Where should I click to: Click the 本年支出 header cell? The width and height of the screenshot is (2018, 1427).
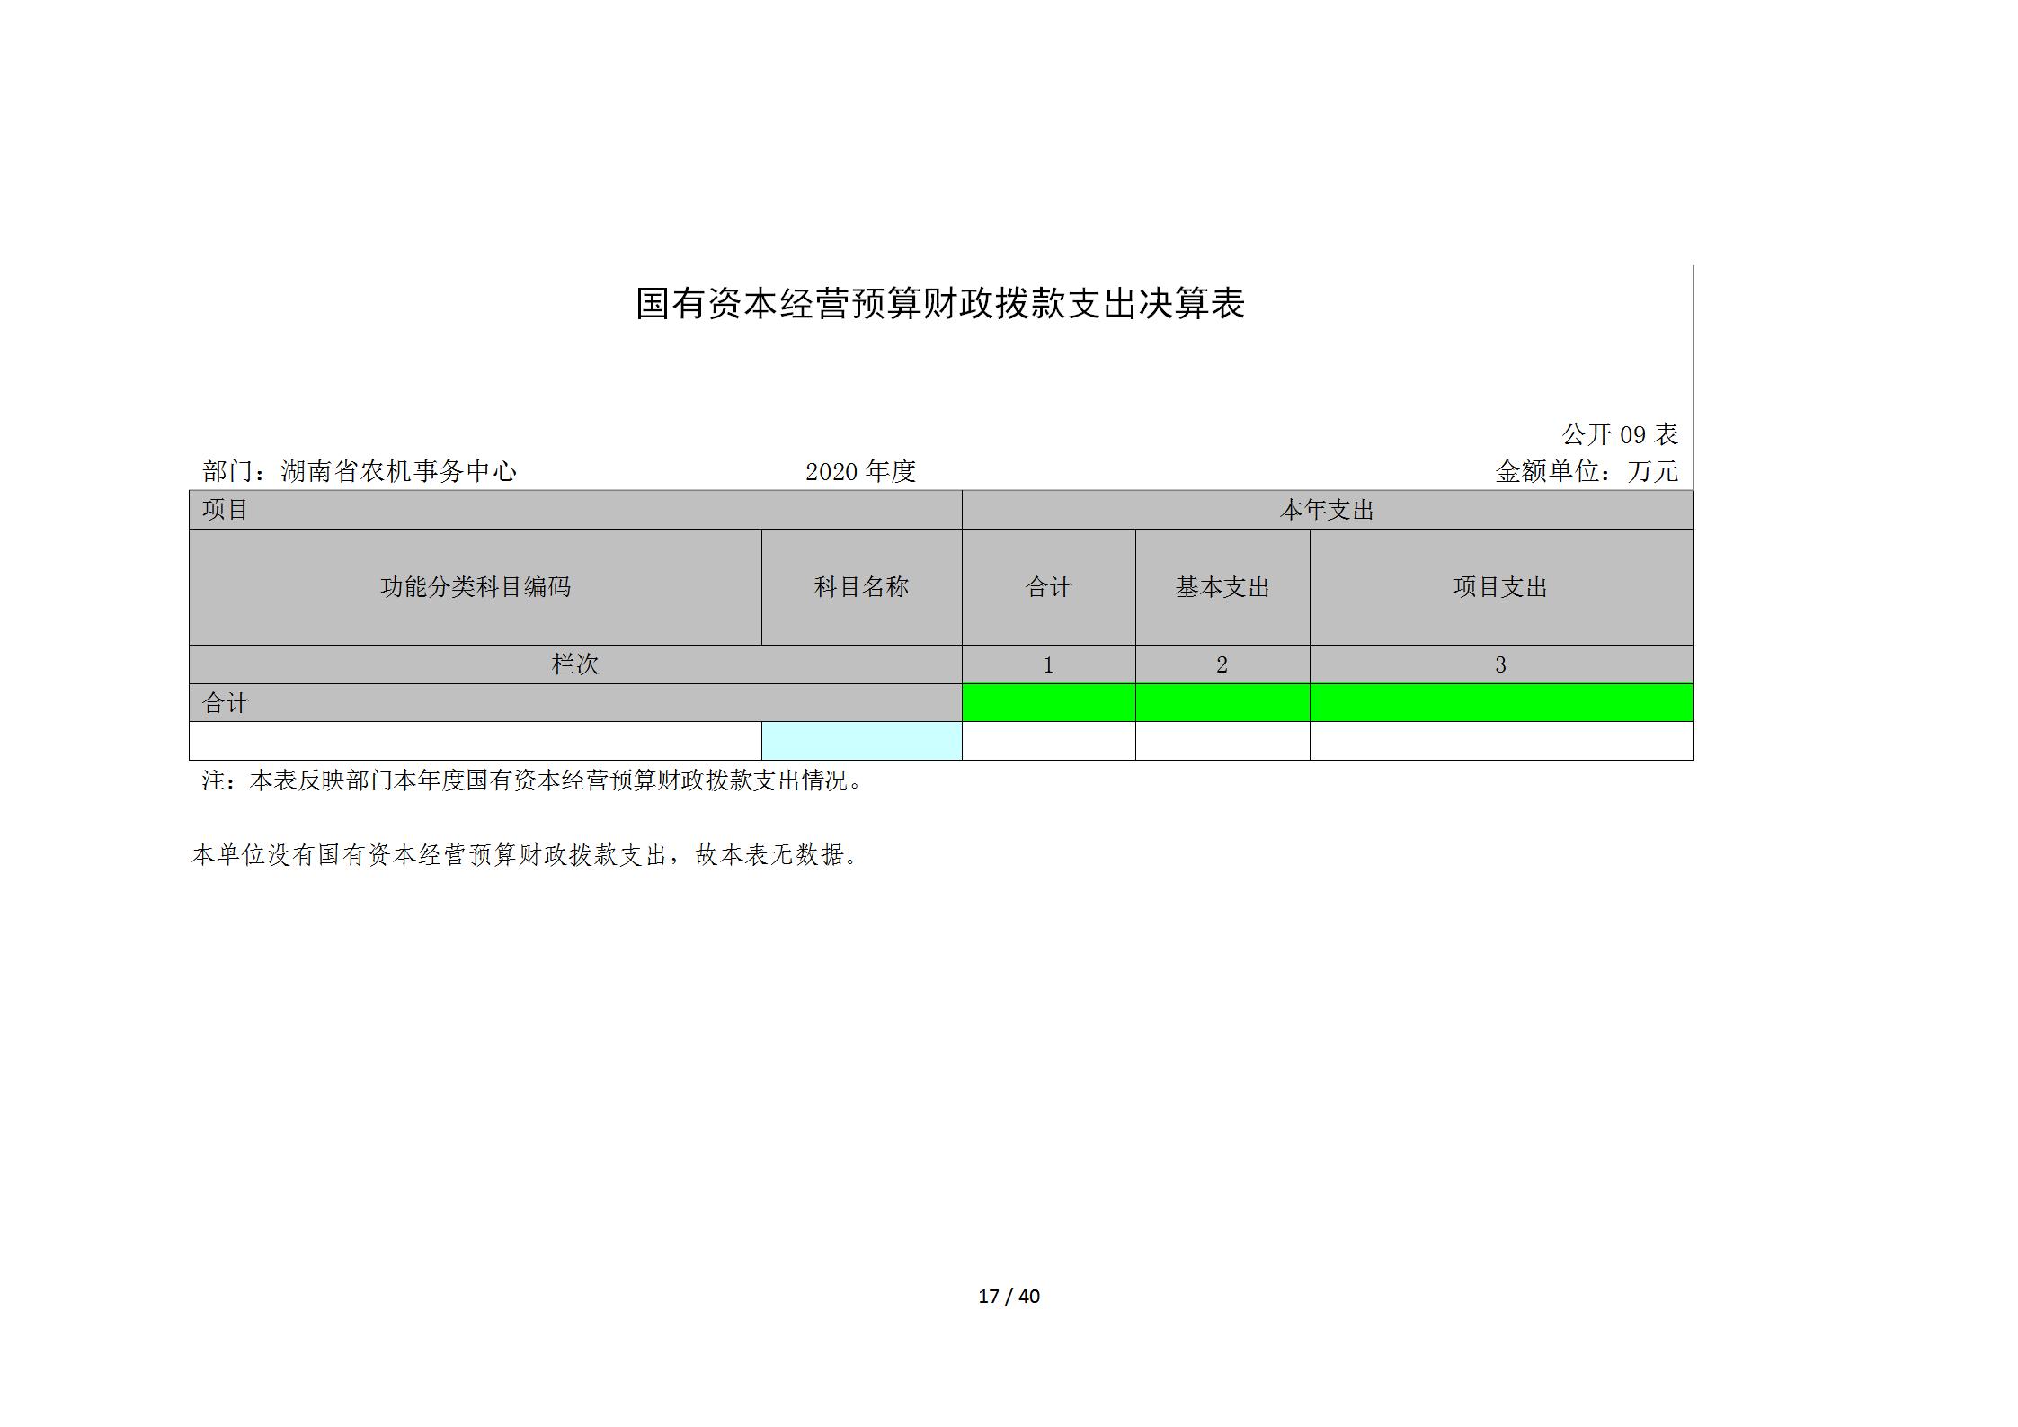(x=1326, y=510)
